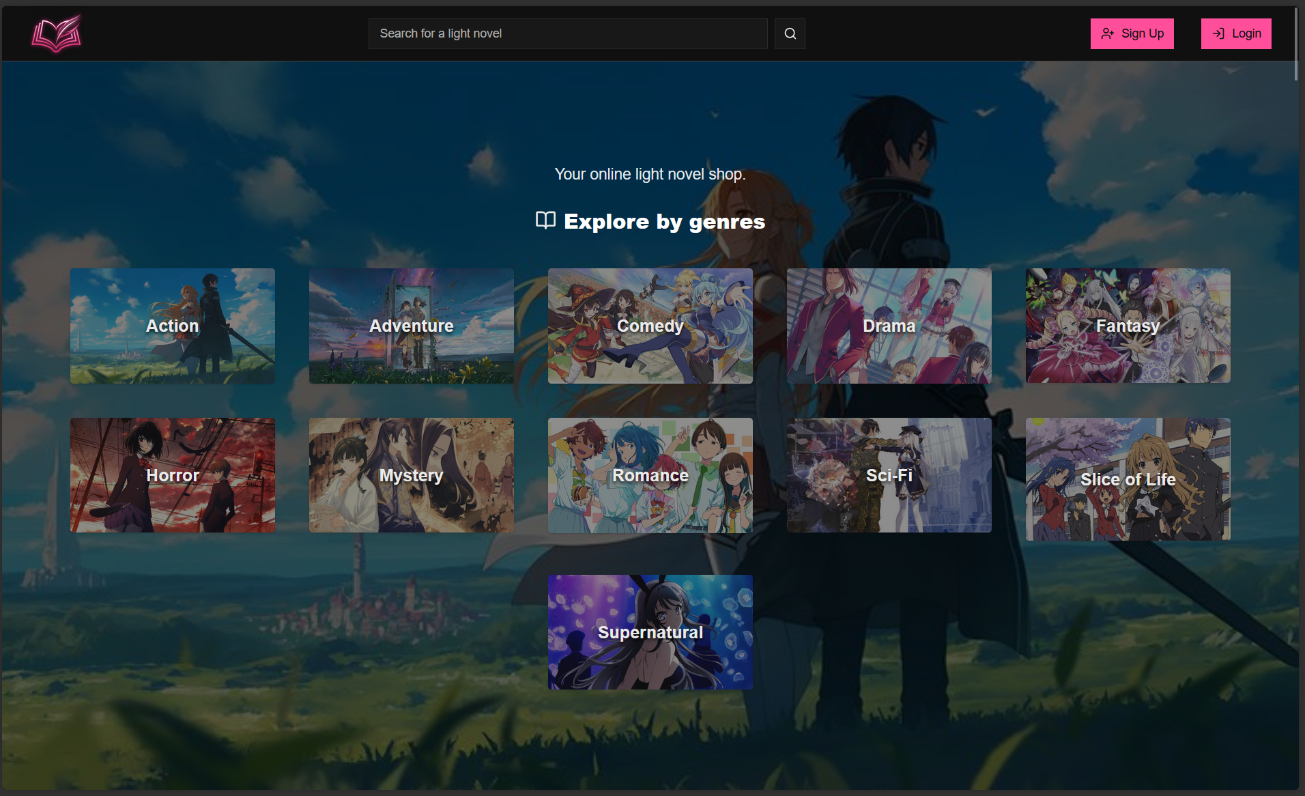Choose the Fantasy genre tile
Image resolution: width=1305 pixels, height=796 pixels.
[x=1128, y=326]
